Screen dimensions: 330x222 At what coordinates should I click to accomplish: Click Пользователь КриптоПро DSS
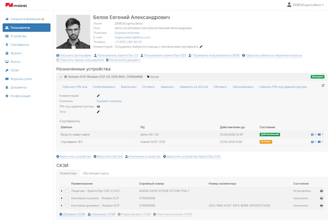163,55
